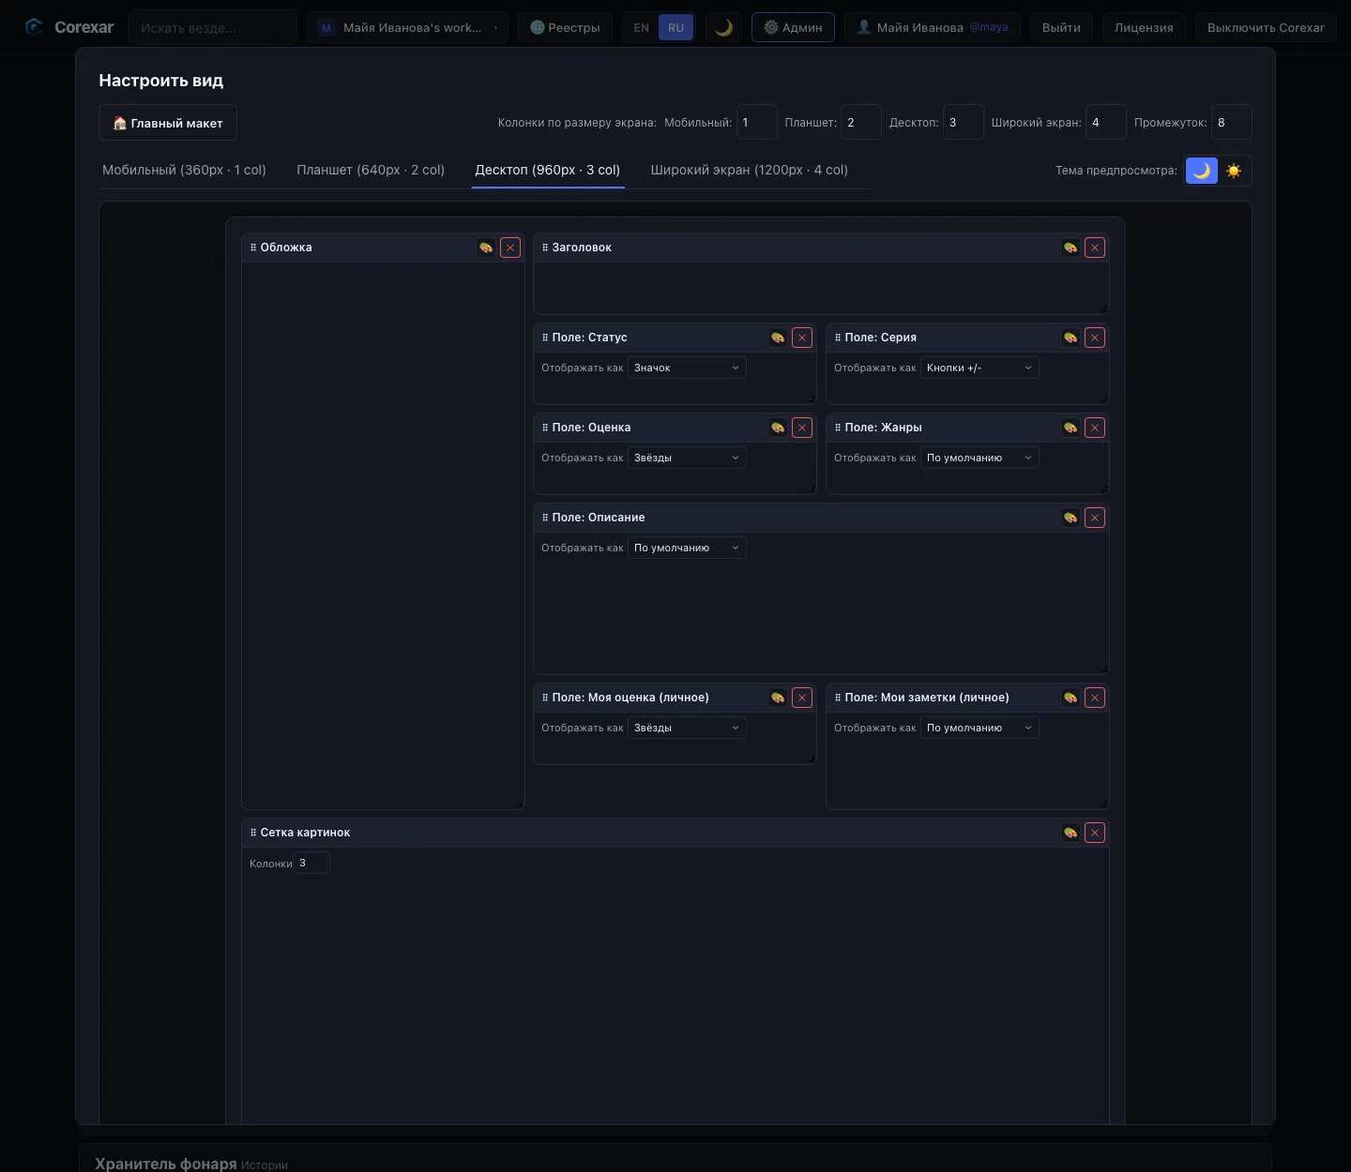Click Выключить Corexar button
The height and width of the screenshot is (1172, 1351).
click(1266, 27)
